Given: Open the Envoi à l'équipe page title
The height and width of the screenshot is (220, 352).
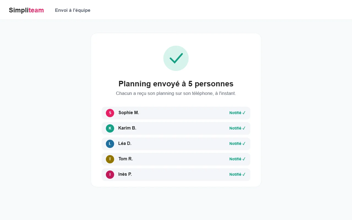Looking at the screenshot, I should (x=73, y=10).
